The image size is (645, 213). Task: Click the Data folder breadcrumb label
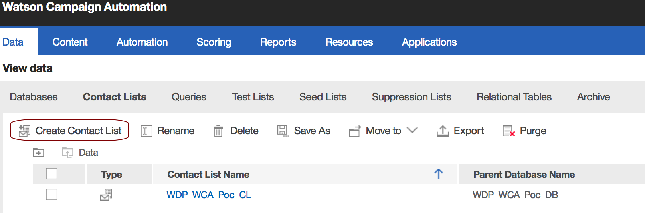[88, 153]
